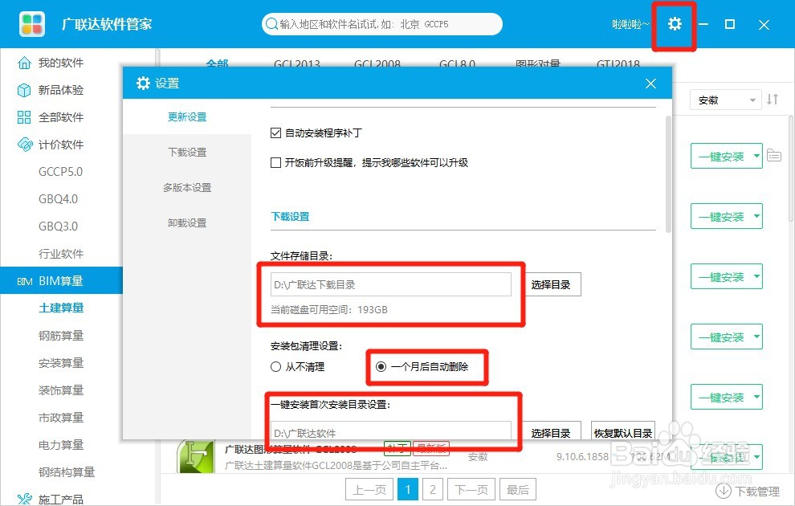Open GBQ3.0 in sidebar
Viewport: 795px width, 506px height.
[59, 226]
